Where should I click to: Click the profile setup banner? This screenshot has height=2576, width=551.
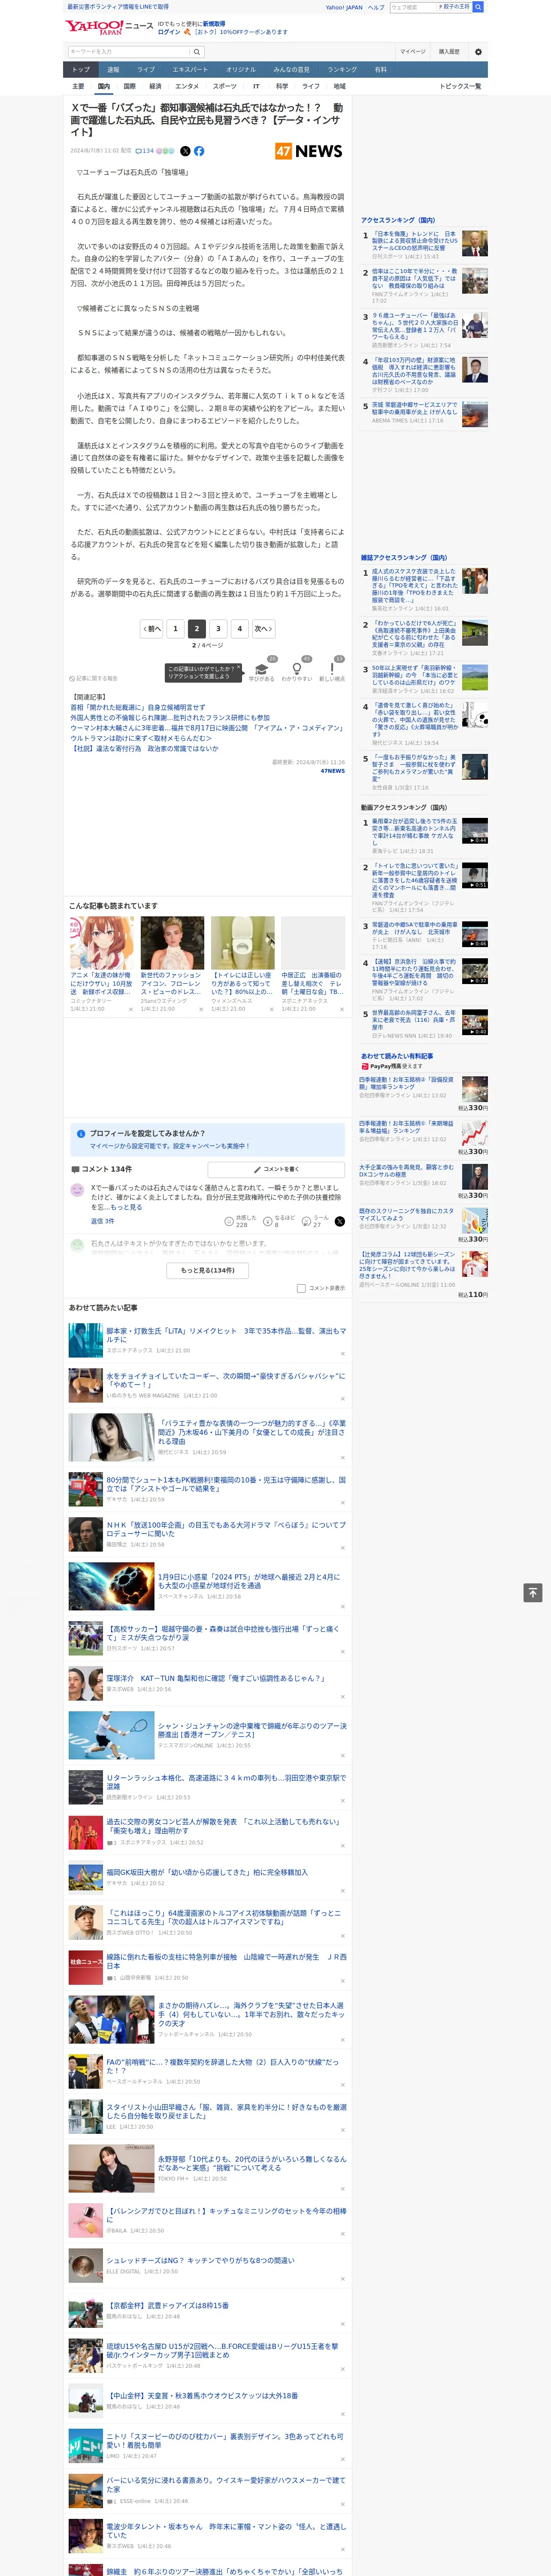(x=208, y=1140)
